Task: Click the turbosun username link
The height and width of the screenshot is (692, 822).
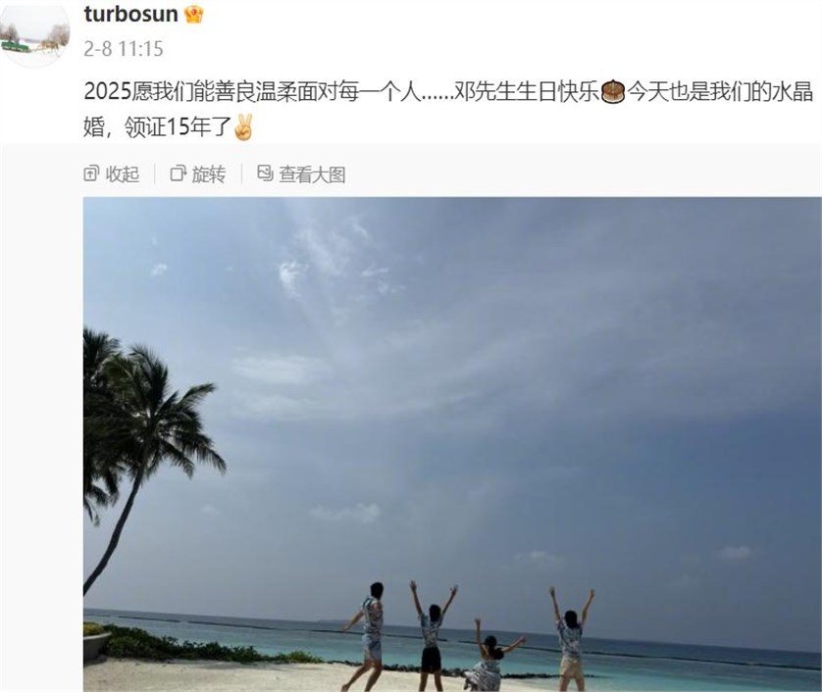Action: (131, 14)
